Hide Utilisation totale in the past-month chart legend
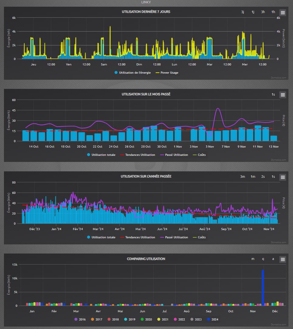Screen dimensions: 293x329 (x=101, y=155)
